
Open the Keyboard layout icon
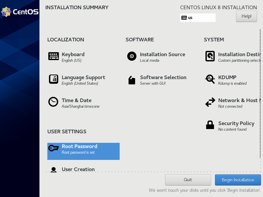click(54, 56)
